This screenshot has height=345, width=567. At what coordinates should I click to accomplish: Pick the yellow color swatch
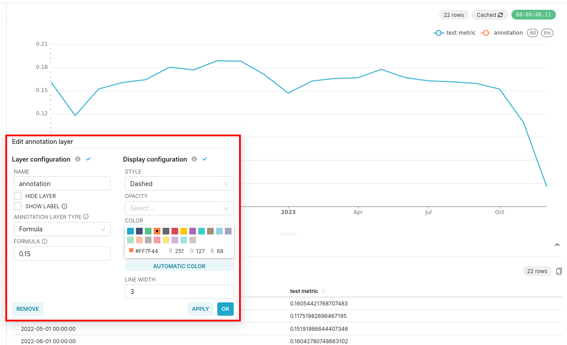184,231
